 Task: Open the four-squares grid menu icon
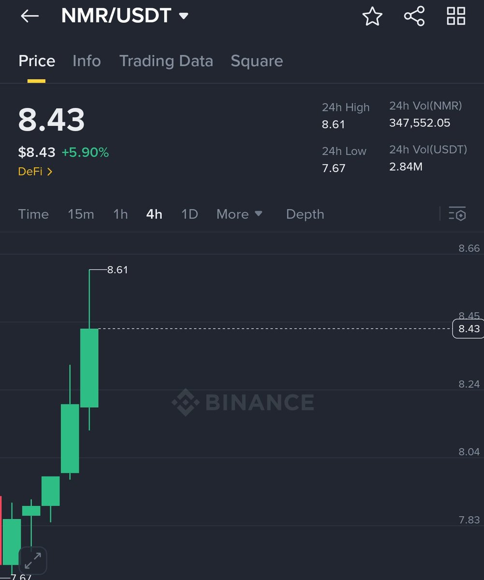(456, 16)
